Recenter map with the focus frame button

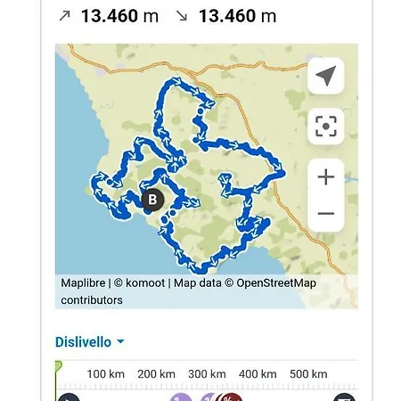coord(326,127)
